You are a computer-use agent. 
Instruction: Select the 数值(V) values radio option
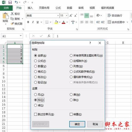point(35,66)
